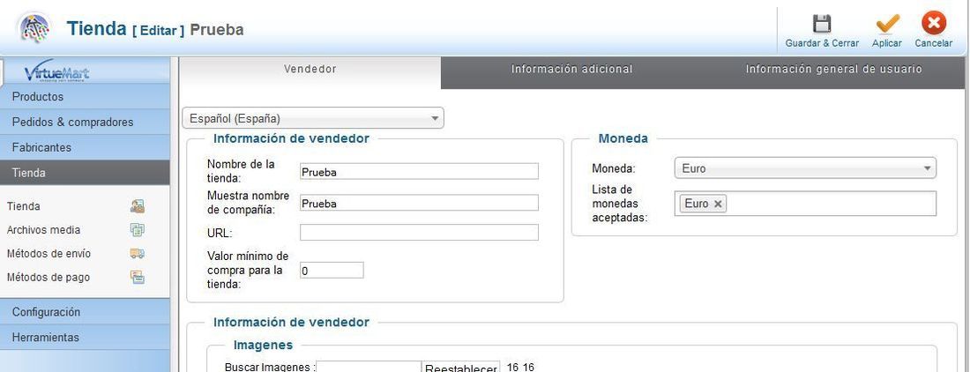The width and height of the screenshot is (970, 372).
Task: Open the Productos sidebar menu
Action: click(x=85, y=97)
